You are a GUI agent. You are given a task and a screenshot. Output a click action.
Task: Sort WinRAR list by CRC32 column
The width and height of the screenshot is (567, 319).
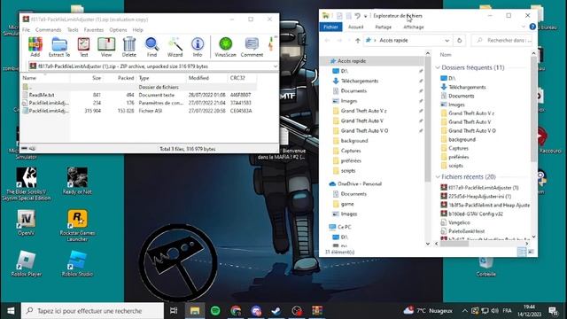pos(242,78)
